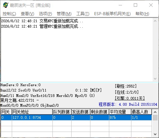
Task: Click the gateway table scroll-down arrow
Action: 155,134
